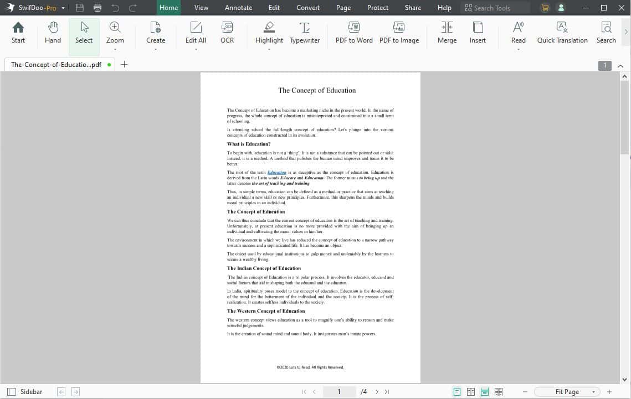The image size is (631, 399).
Task: Switch to single page view
Action: point(456,392)
